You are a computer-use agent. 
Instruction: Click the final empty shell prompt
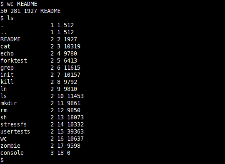[2, 160]
